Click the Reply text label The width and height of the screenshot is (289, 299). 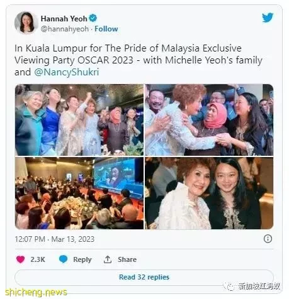82,259
